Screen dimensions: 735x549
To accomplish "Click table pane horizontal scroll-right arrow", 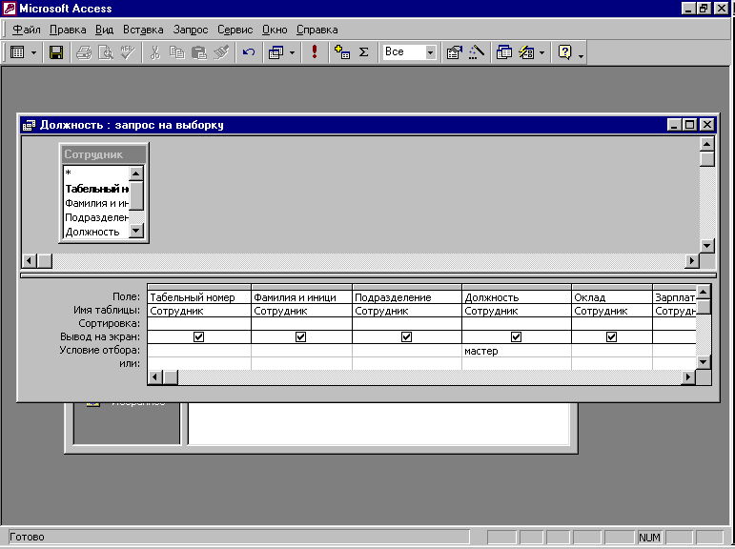I will [x=692, y=260].
